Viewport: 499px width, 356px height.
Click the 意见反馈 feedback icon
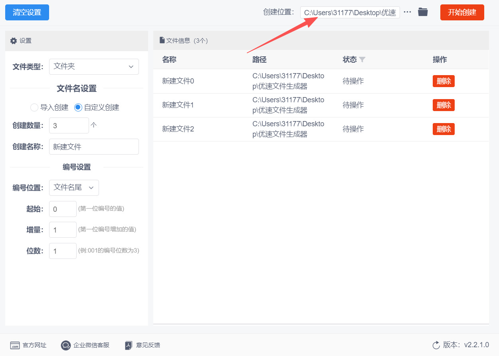click(x=129, y=345)
